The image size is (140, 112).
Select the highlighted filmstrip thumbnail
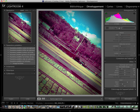[x=21, y=107]
